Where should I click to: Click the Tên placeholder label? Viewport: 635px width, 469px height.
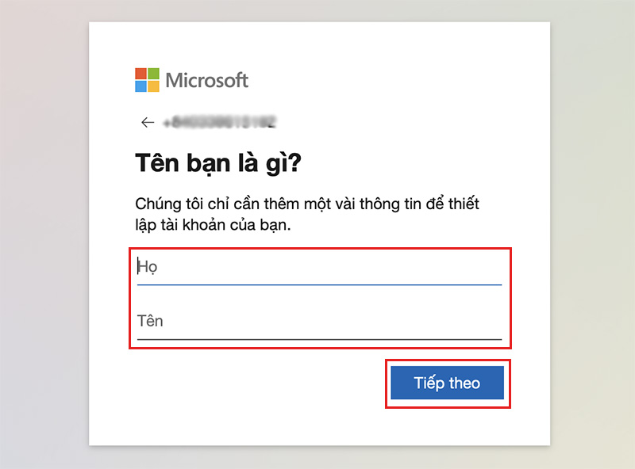[150, 321]
